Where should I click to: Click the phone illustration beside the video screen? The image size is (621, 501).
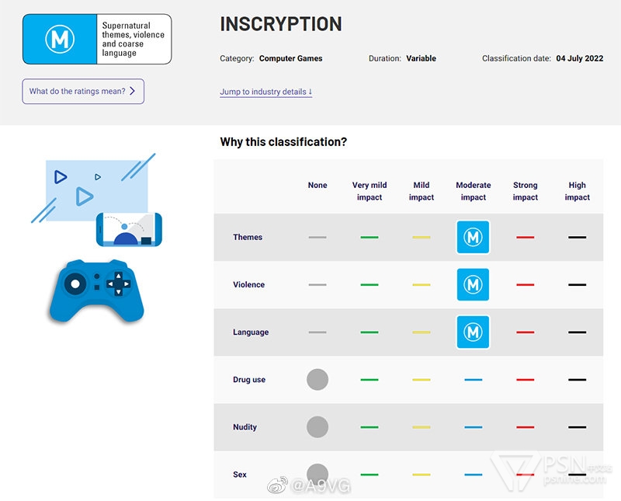pyautogui.click(x=129, y=229)
